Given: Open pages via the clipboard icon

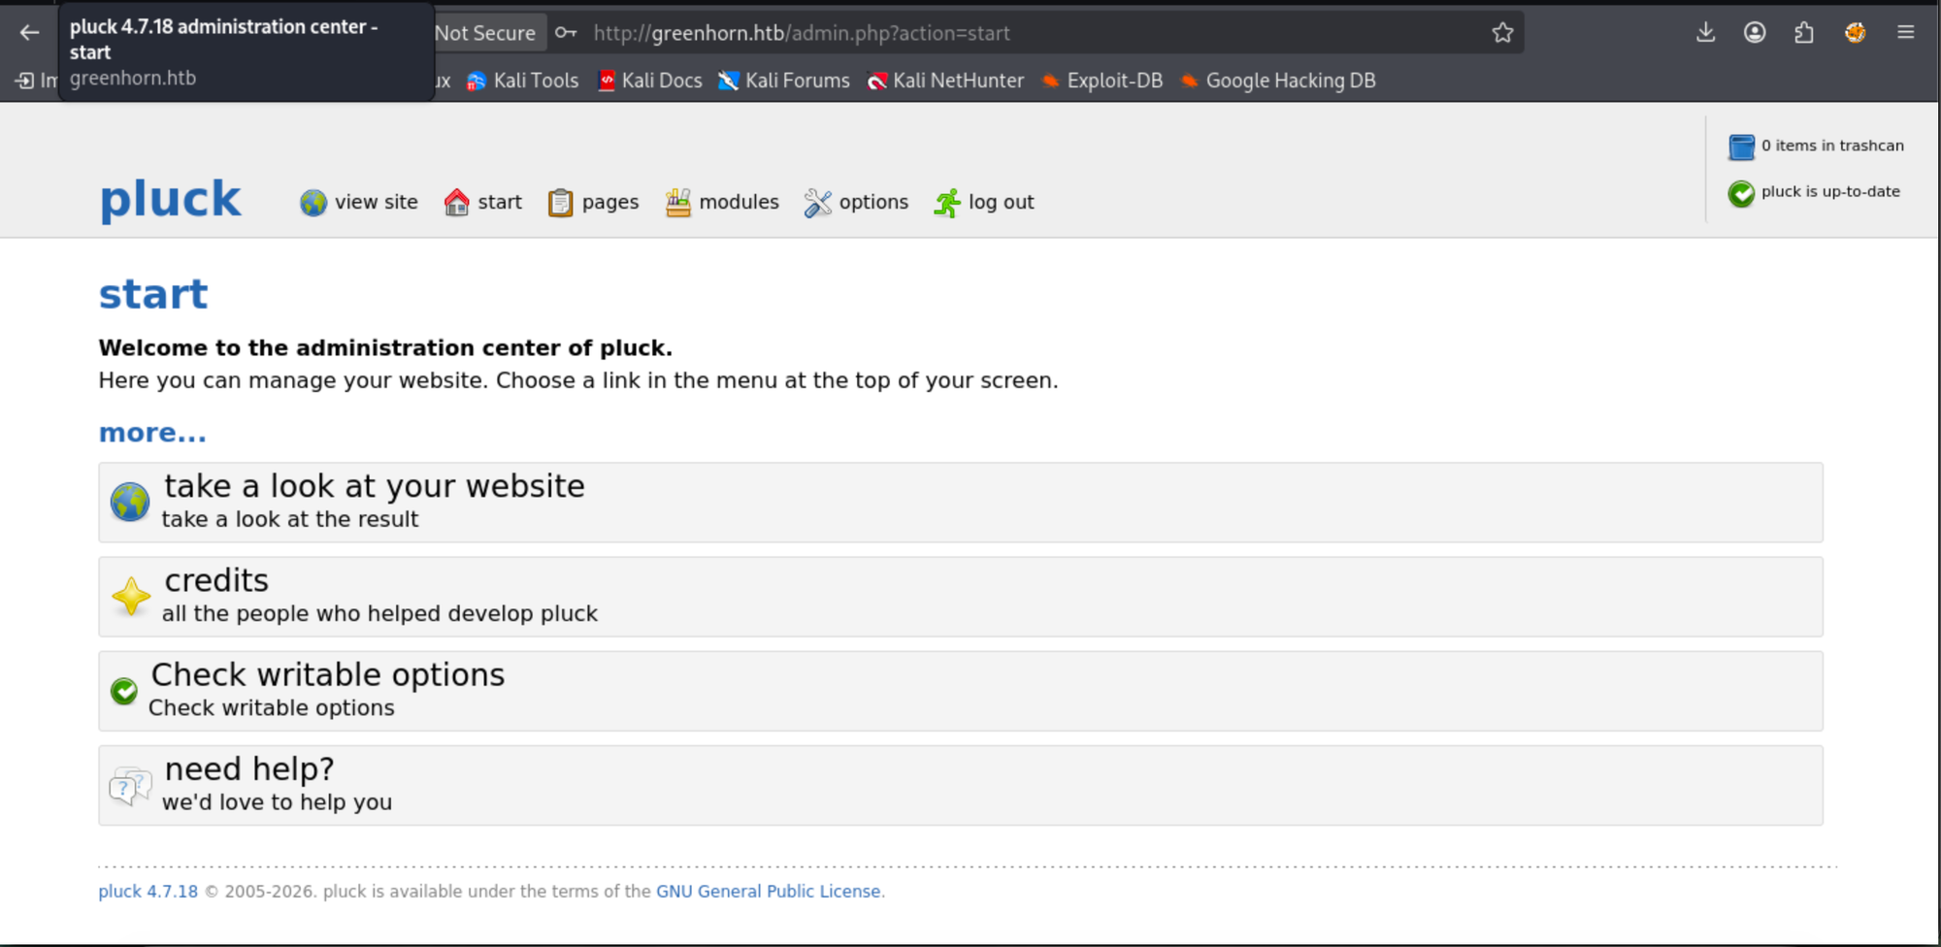Looking at the screenshot, I should [560, 203].
